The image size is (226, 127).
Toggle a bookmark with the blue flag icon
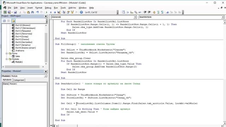click(167, 12)
